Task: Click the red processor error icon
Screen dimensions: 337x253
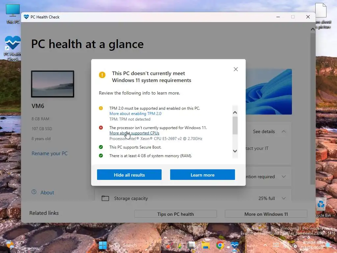Action: [x=101, y=127]
